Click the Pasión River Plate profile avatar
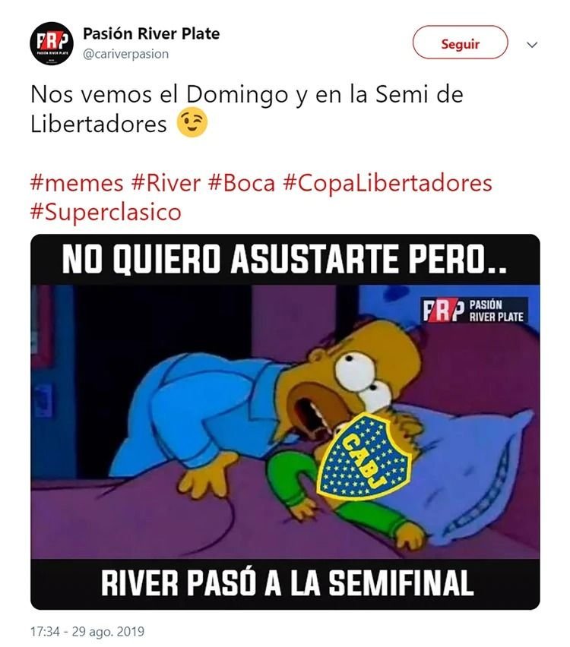The width and height of the screenshot is (570, 647). [52, 43]
